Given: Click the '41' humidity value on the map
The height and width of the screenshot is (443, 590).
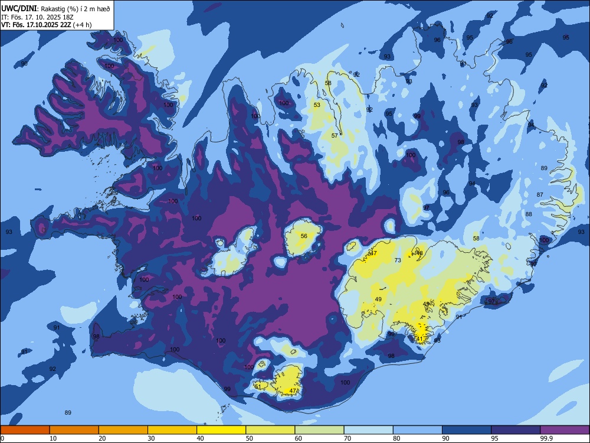Looking at the screenshot, I should point(419,339).
